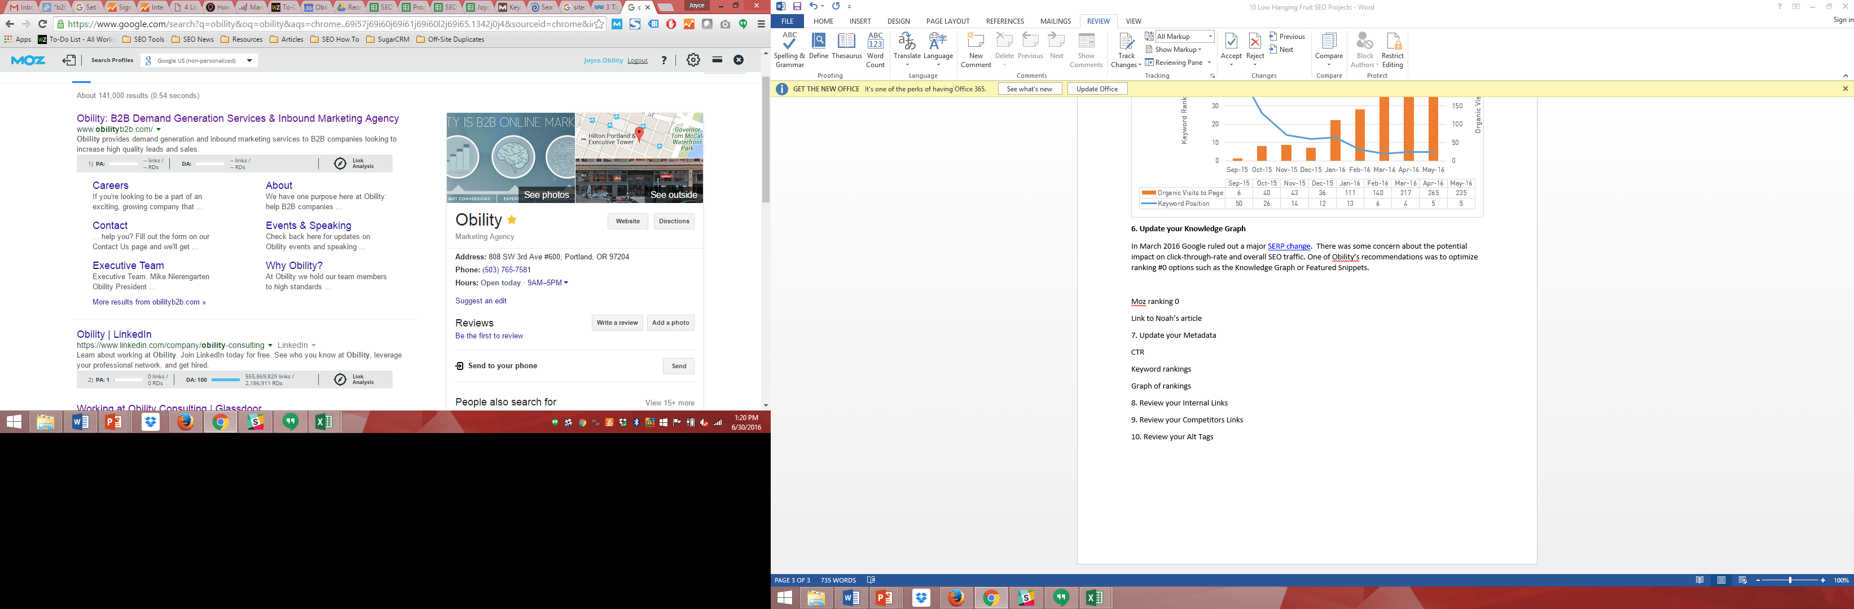
Task: Open MozBar help question mark
Action: point(664,60)
